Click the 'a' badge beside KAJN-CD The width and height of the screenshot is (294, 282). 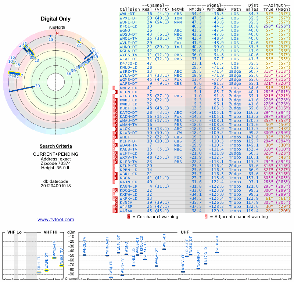click(114, 182)
